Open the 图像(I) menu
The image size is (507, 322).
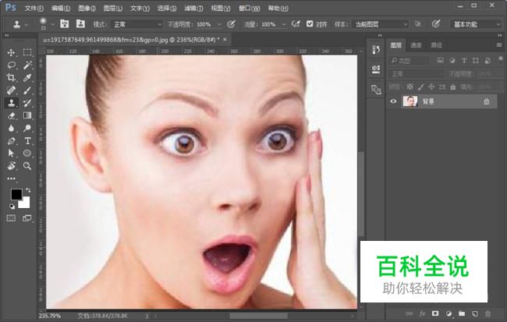pyautogui.click(x=87, y=9)
